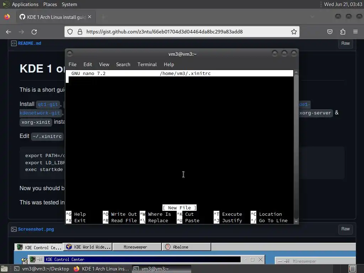Click the "^G Help" shortcut hint
364x273 pixels.
(x=76, y=214)
